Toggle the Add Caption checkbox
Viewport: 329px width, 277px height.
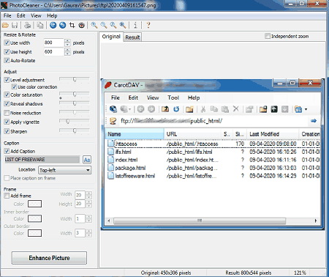pyautogui.click(x=7, y=151)
